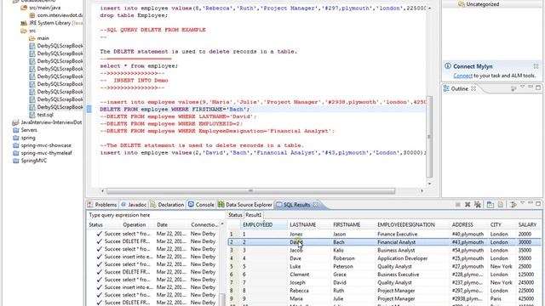Image resolution: width=545 pixels, height=306 pixels.
Task: Sort by the LASTNAME column header
Action: point(309,224)
